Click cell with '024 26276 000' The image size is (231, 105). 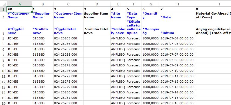click(x=68, y=71)
